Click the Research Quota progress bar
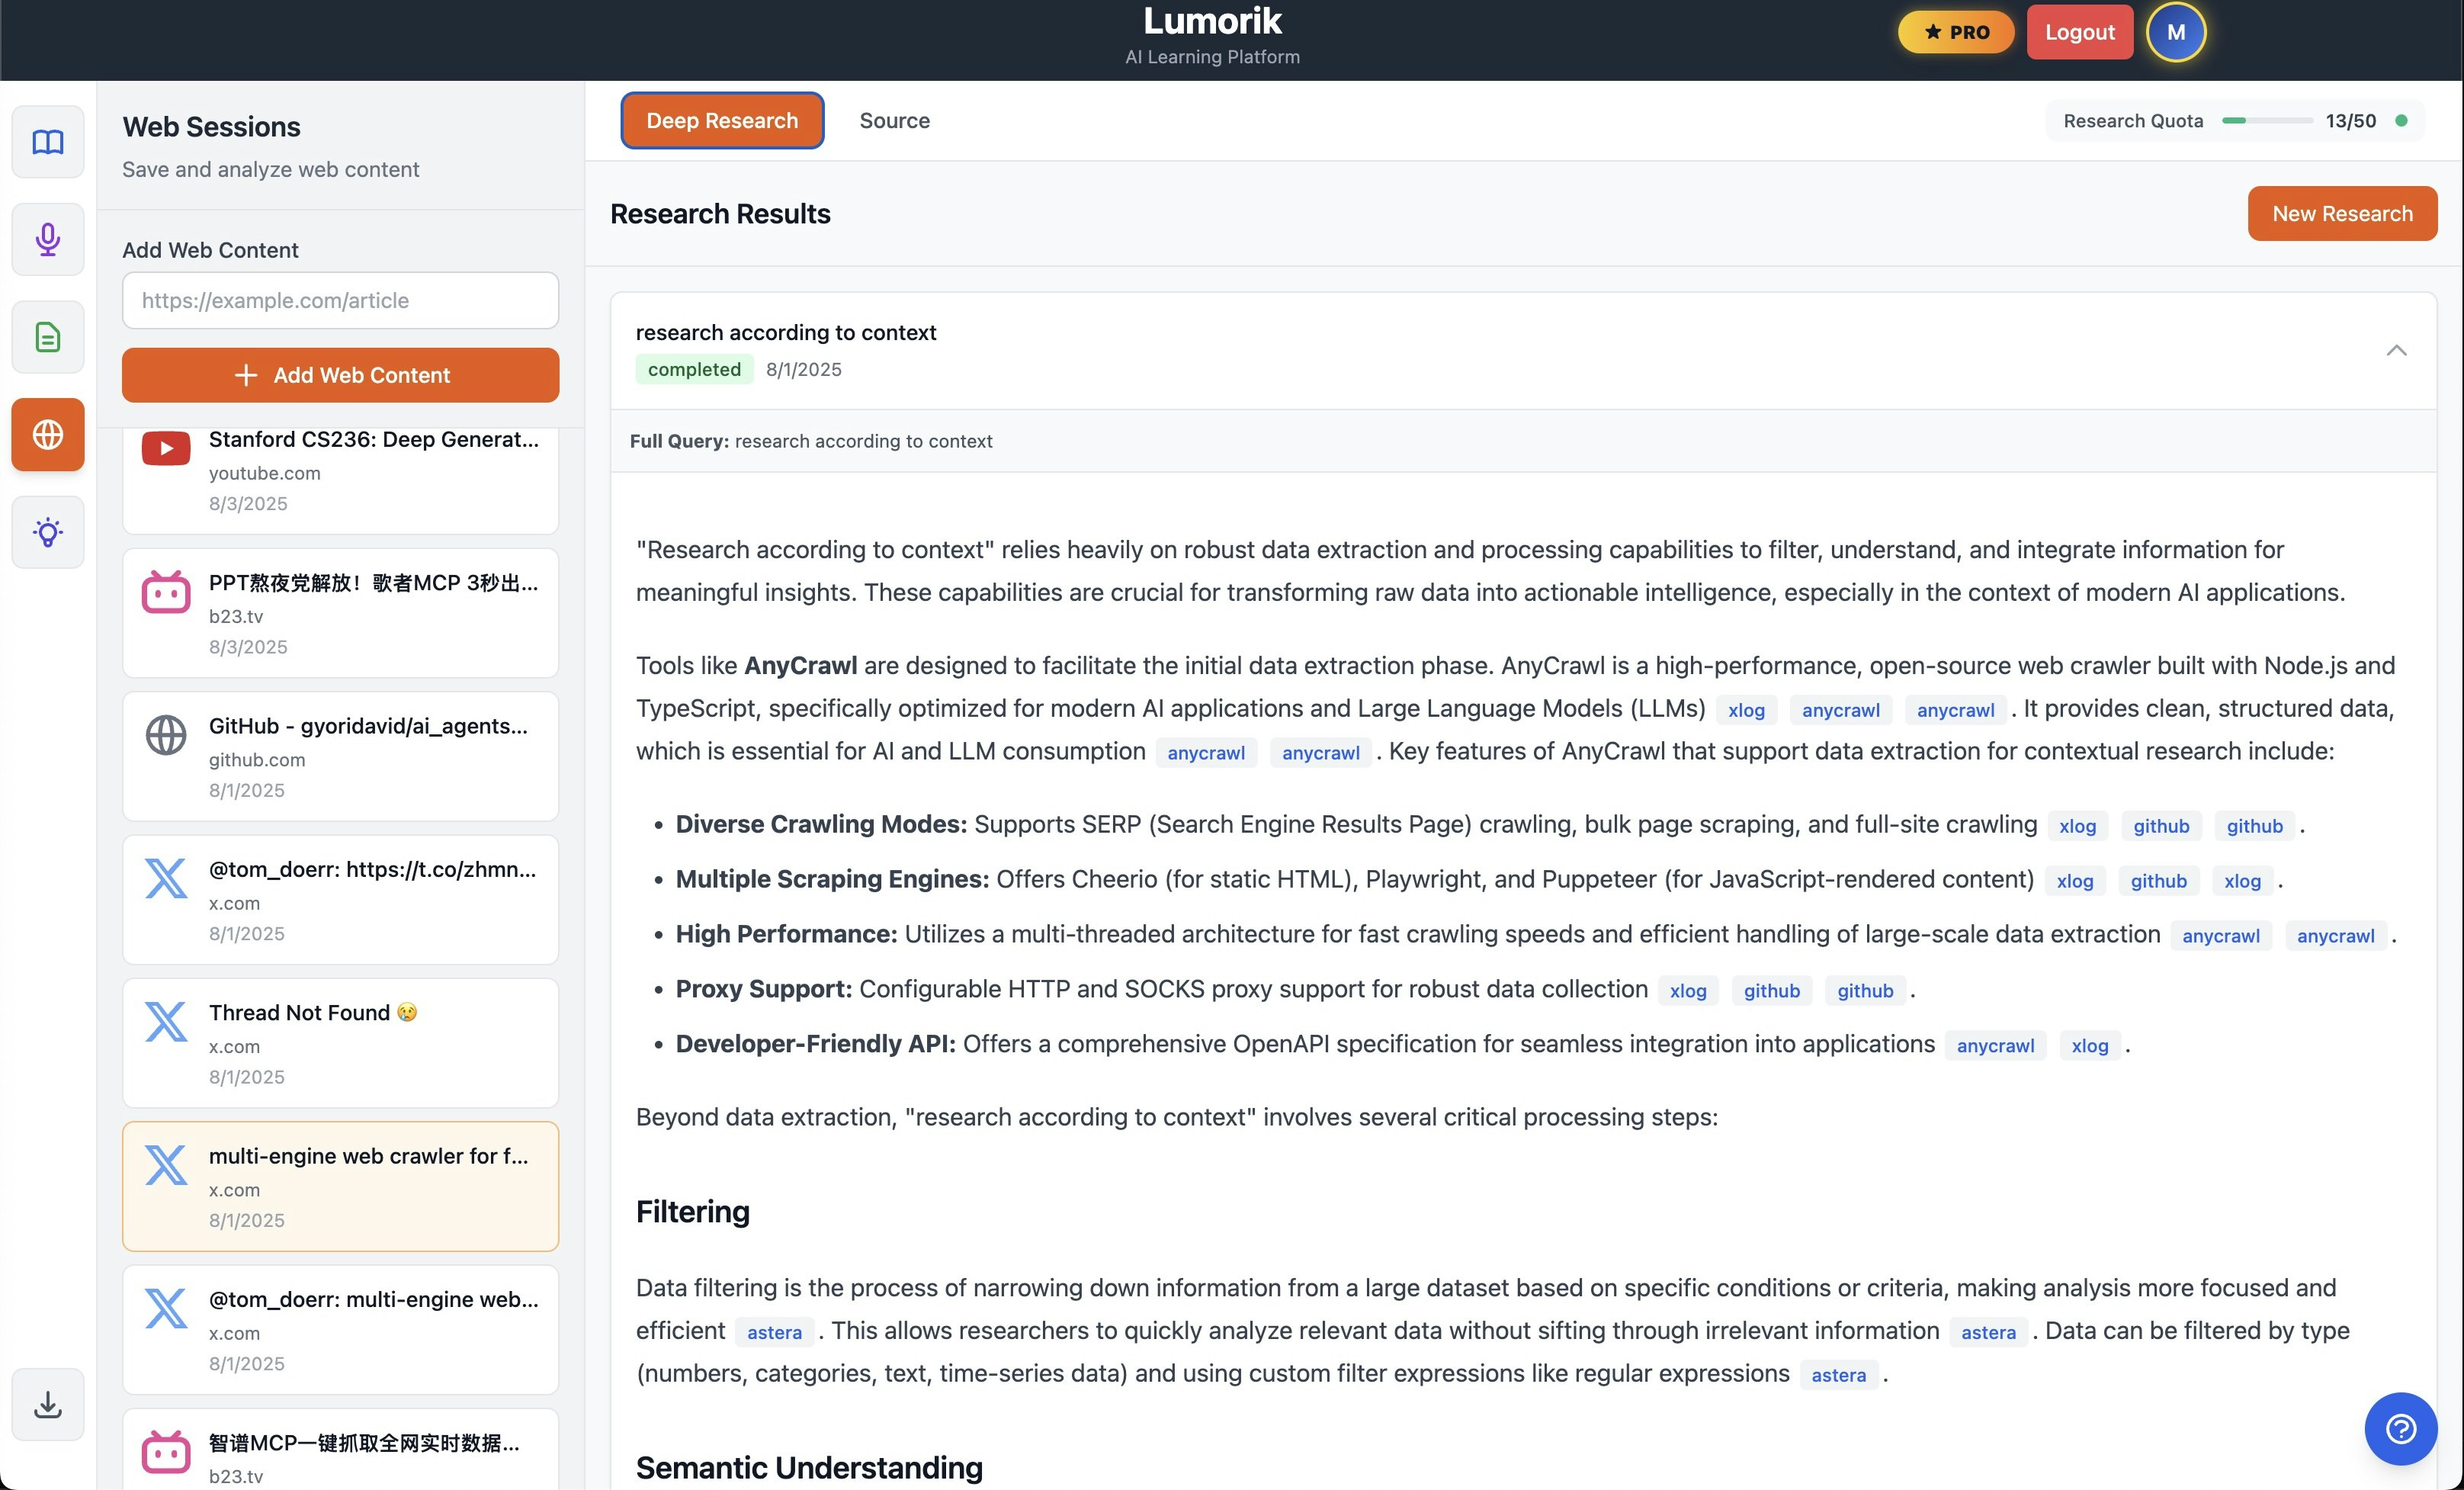Viewport: 2464px width, 1490px height. click(2266, 121)
